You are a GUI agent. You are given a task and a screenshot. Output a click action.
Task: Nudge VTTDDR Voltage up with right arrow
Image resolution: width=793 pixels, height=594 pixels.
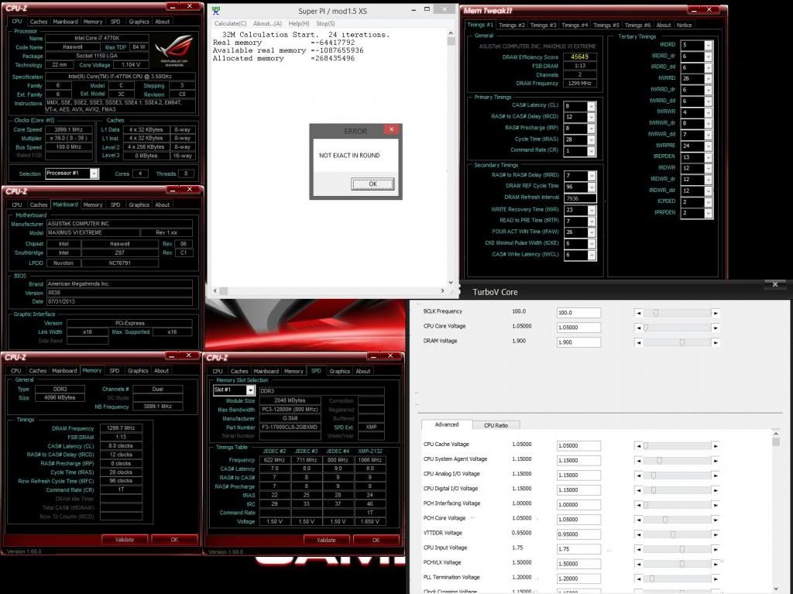click(x=716, y=534)
